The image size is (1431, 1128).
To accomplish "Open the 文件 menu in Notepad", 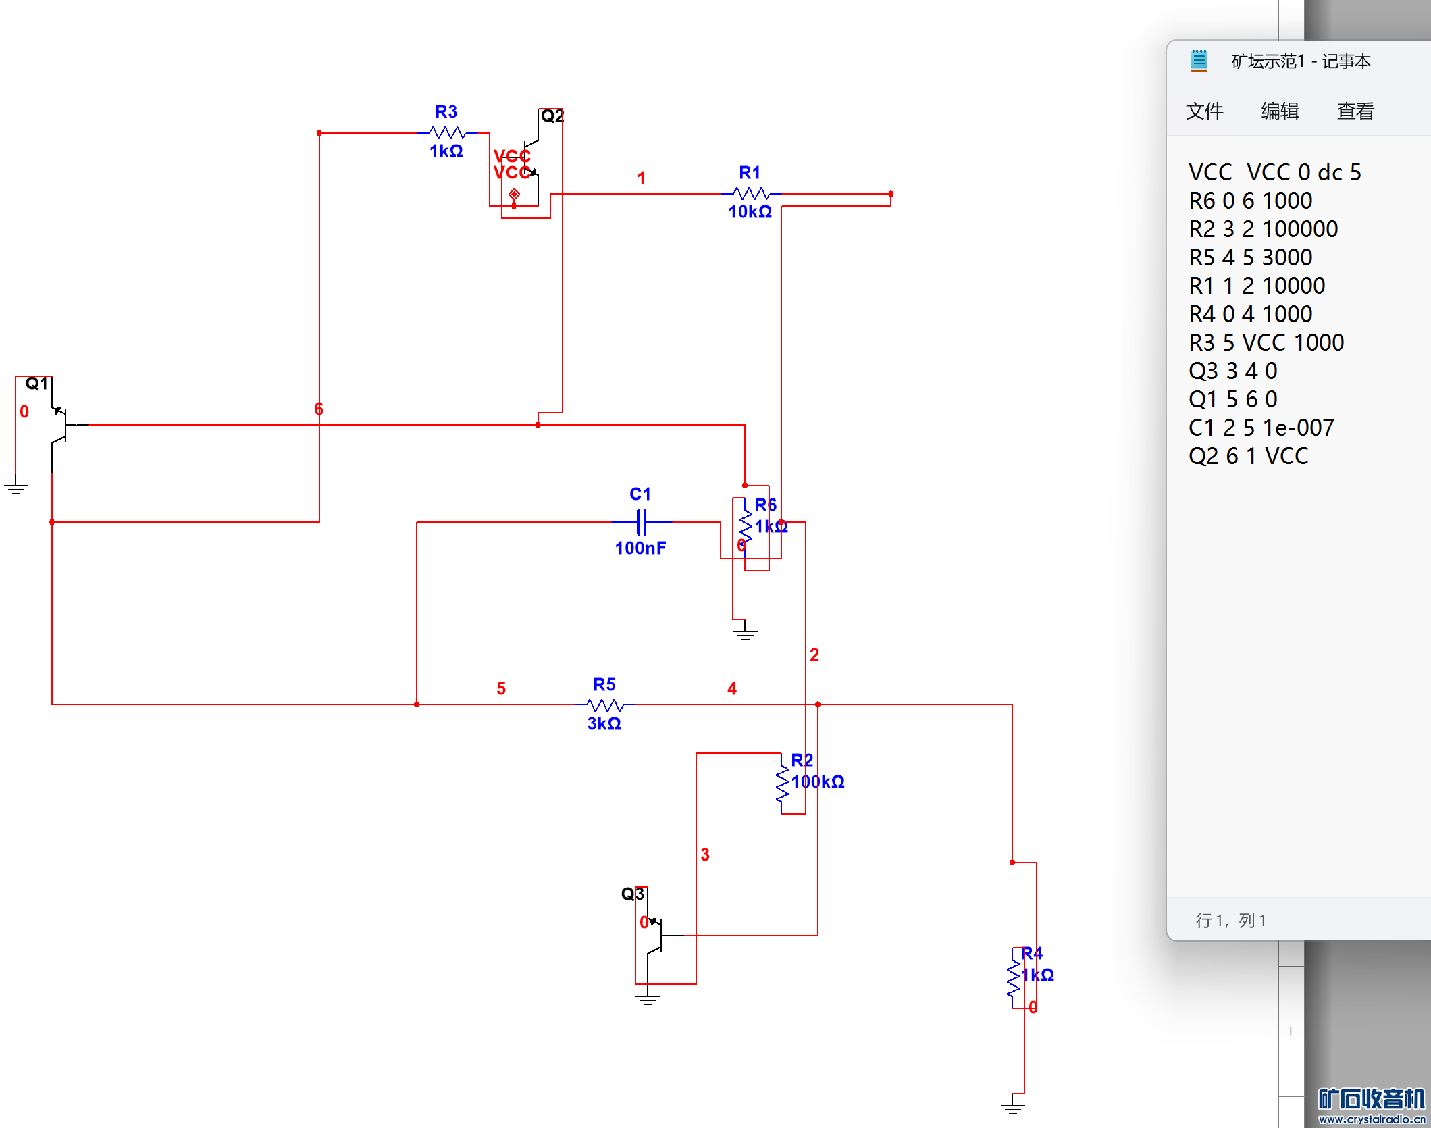I will tap(1204, 111).
